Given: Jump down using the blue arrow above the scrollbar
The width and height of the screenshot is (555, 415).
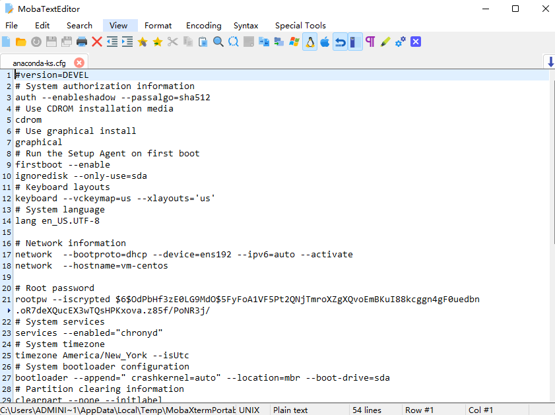Looking at the screenshot, I should click(x=550, y=61).
